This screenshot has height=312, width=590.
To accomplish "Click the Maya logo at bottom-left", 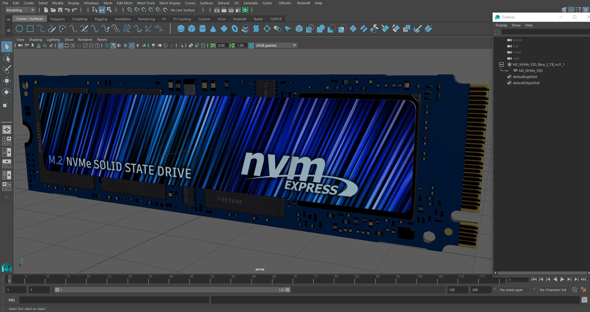I will point(6,267).
